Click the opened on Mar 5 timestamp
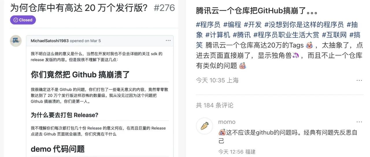The image size is (370, 157). point(85,41)
